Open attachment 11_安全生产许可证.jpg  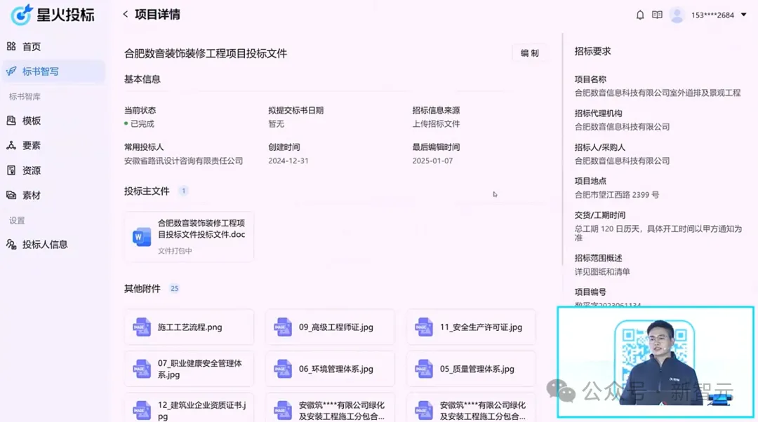[472, 327]
